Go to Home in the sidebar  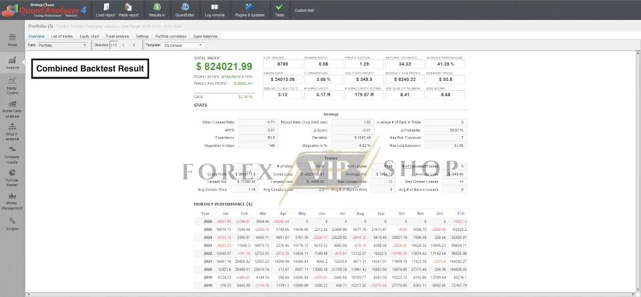(x=12, y=41)
